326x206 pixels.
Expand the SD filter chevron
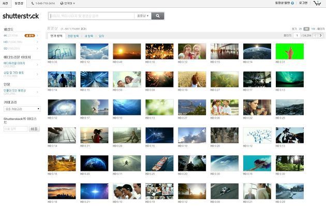coord(37,49)
